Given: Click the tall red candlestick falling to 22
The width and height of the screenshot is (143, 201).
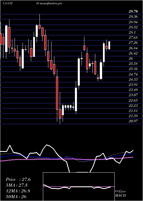Looking at the screenshot, I should [x=57, y=93].
